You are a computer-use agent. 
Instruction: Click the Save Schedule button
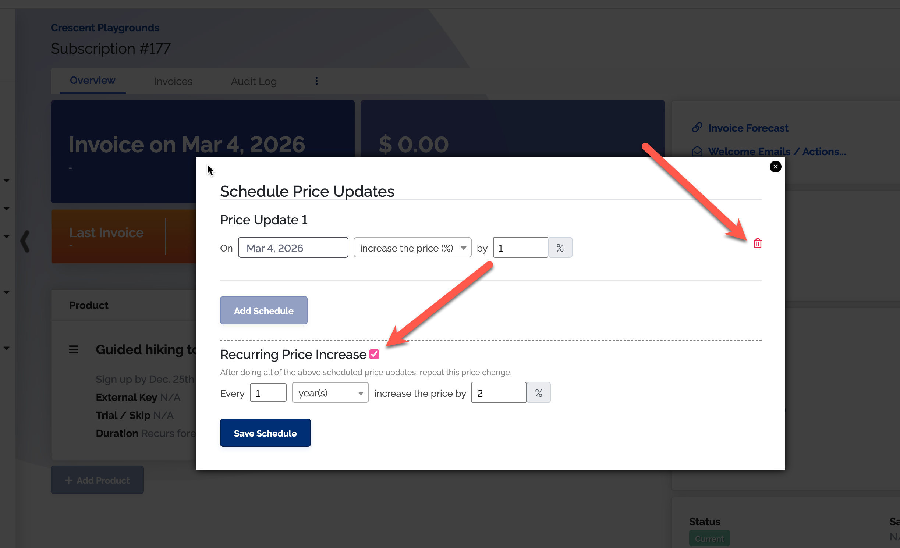(x=265, y=433)
